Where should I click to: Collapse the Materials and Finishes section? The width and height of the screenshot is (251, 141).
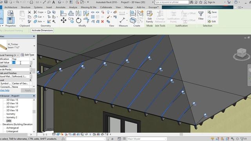[x=30, y=73]
